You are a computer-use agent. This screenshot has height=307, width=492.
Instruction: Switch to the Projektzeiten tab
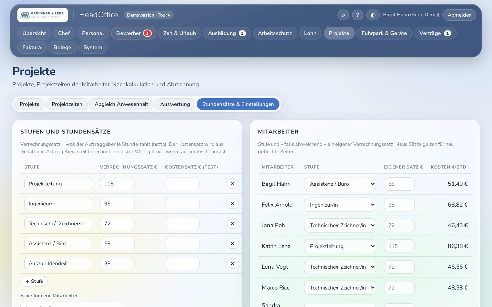(67, 104)
